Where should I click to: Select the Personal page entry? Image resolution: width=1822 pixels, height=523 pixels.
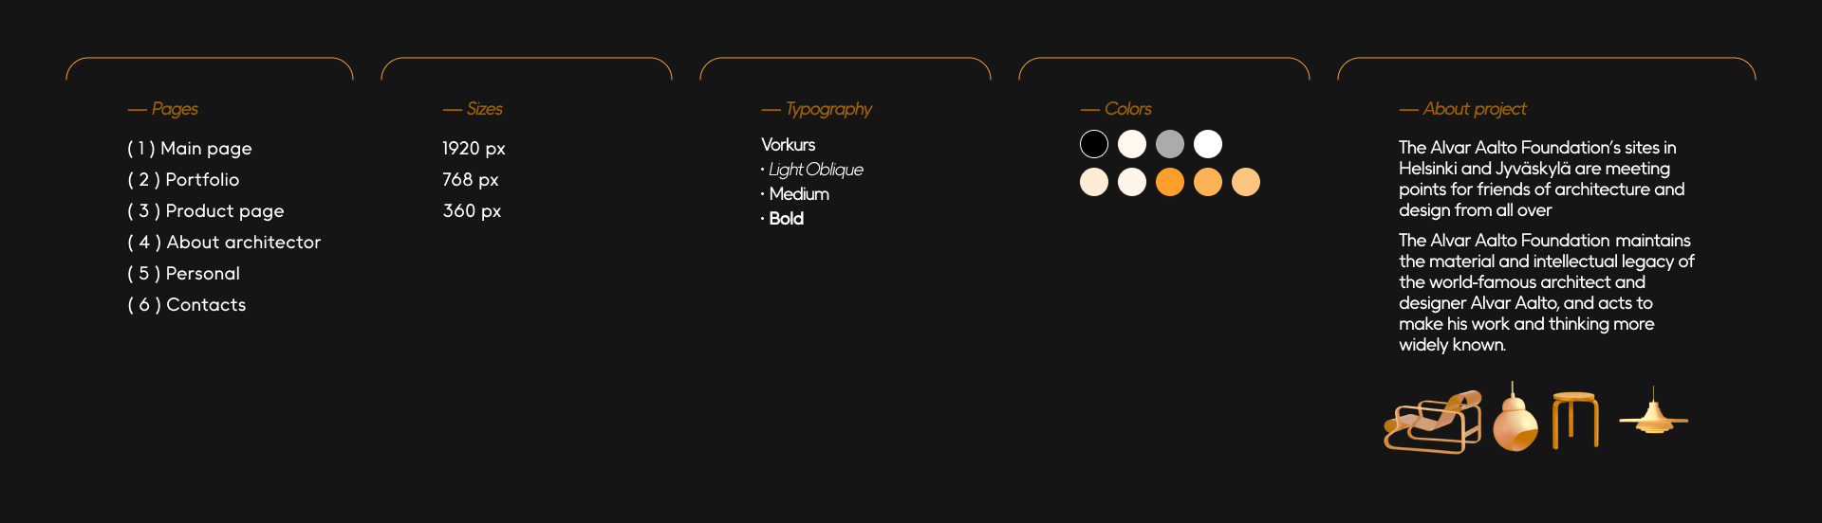184,274
